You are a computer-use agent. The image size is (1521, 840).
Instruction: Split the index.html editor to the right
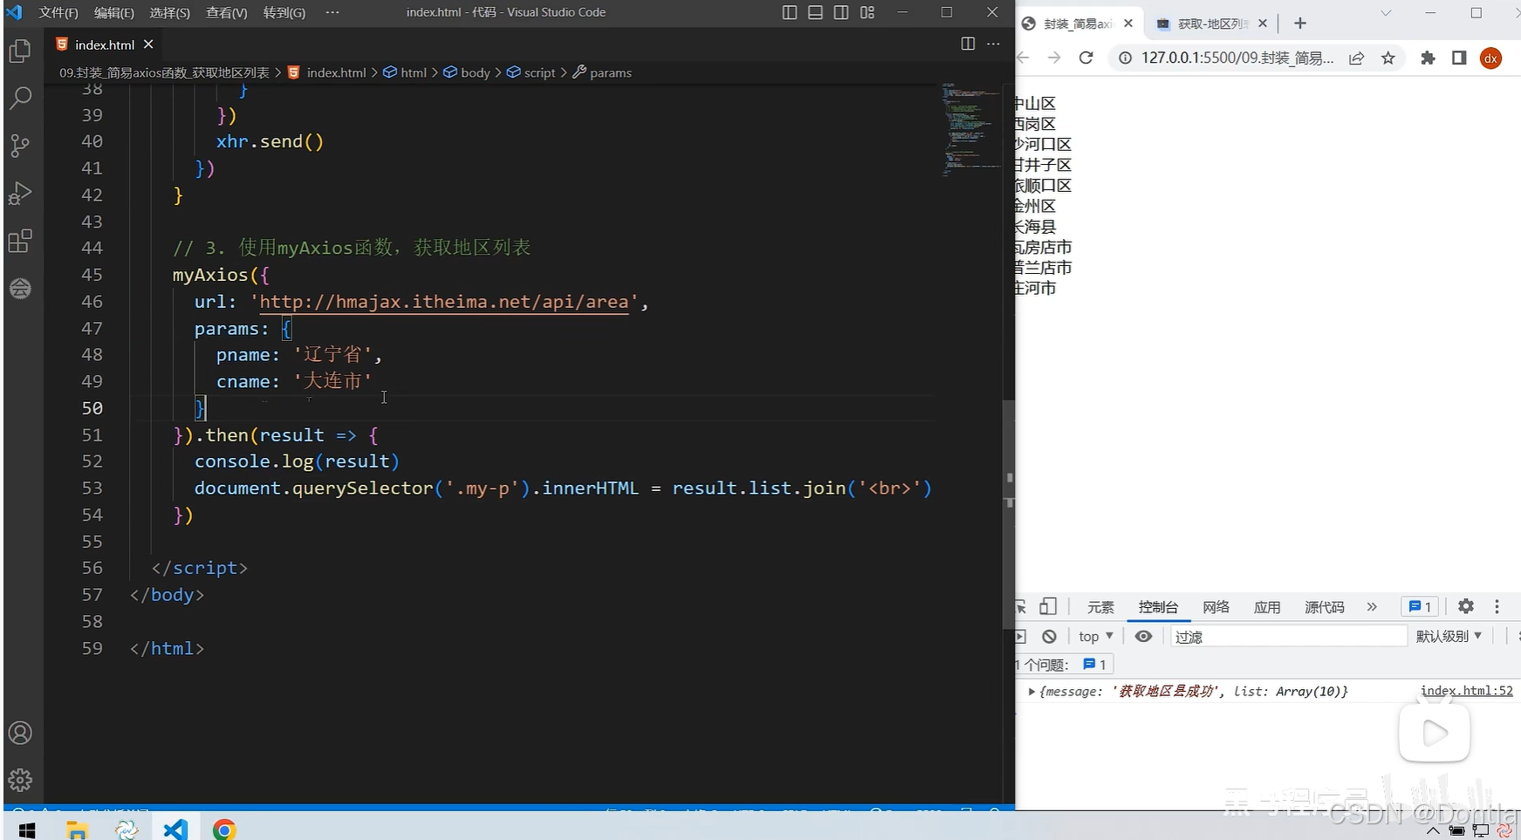click(968, 44)
